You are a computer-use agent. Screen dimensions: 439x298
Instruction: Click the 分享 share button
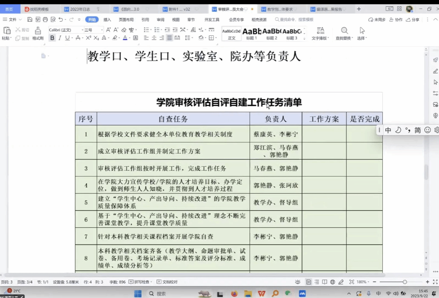click(x=413, y=20)
